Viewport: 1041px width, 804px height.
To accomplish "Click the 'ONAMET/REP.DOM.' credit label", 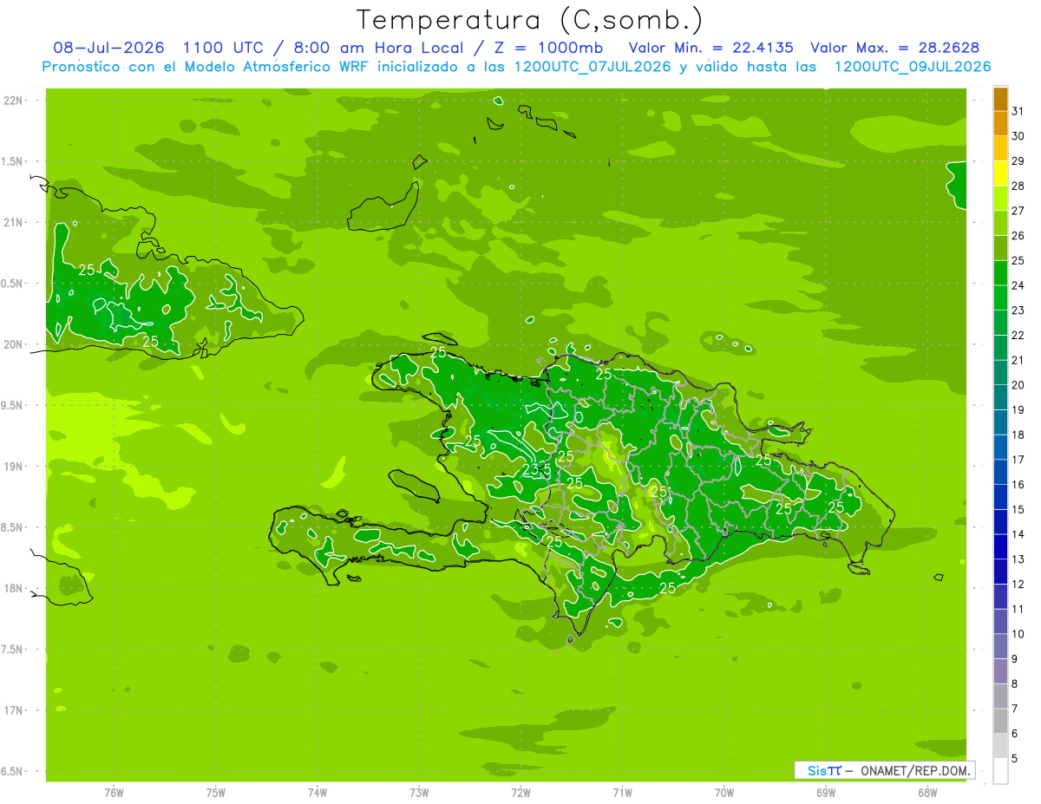I will [916, 770].
